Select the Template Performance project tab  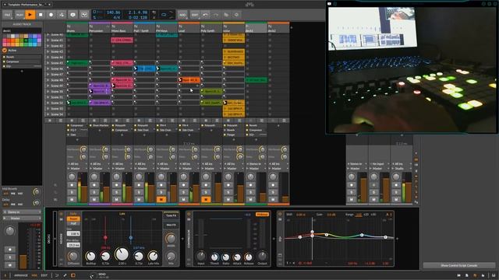(x=26, y=5)
